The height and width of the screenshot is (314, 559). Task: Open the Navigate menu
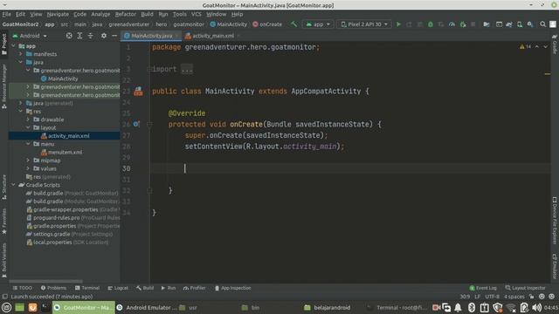point(58,14)
